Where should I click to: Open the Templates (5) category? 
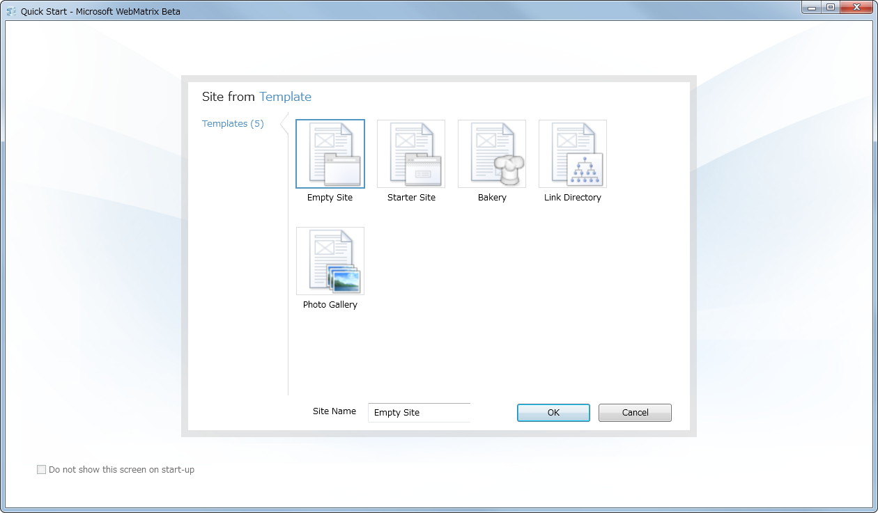(233, 124)
